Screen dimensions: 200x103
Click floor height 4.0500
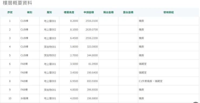(74, 98)
